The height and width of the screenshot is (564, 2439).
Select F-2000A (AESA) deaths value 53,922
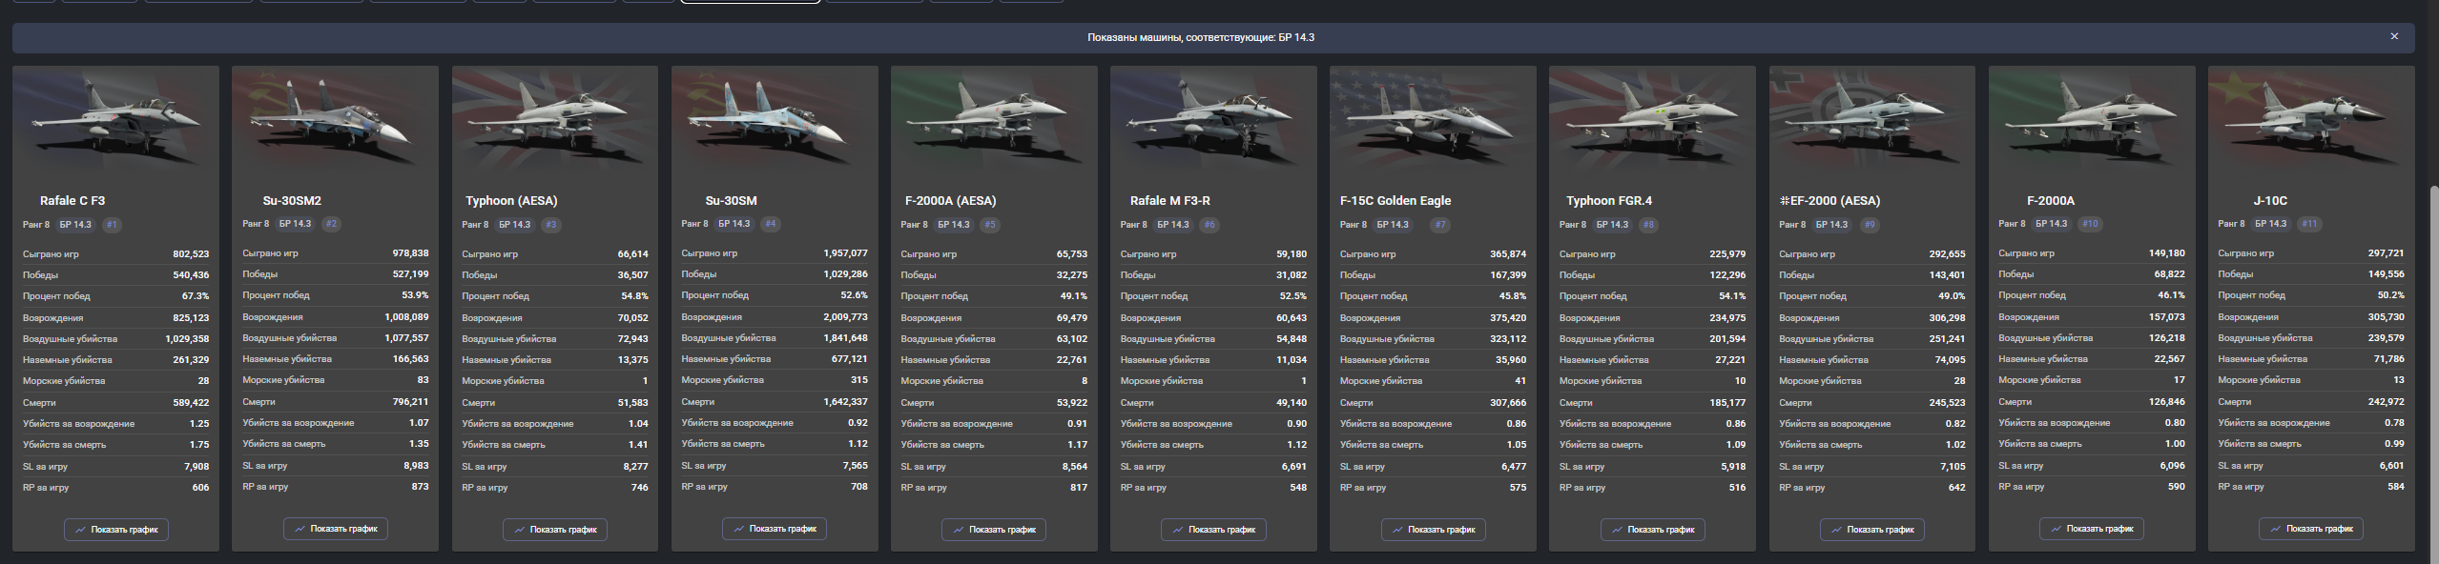pos(1071,403)
